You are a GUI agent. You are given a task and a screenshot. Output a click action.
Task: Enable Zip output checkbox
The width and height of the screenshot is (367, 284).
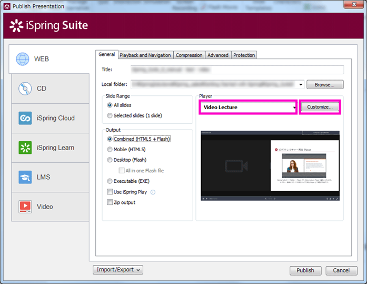(110, 202)
